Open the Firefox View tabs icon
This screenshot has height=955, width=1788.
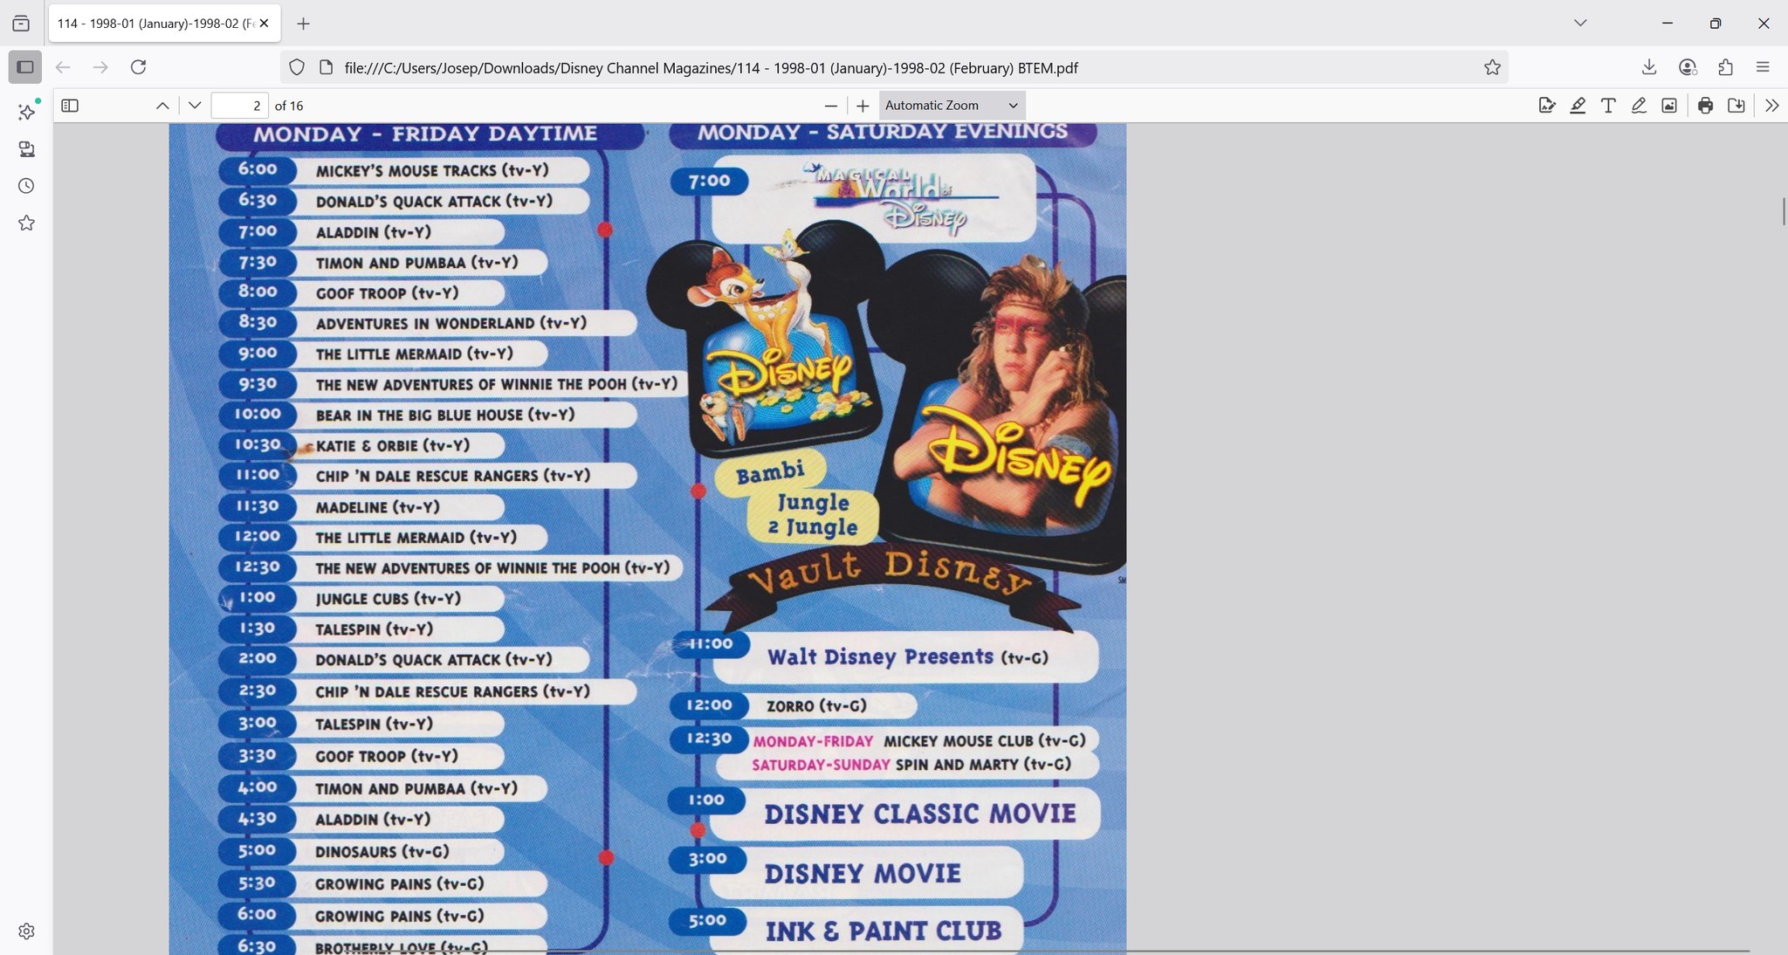coord(21,24)
